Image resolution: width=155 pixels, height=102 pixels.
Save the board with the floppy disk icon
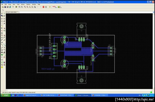click(5, 7)
